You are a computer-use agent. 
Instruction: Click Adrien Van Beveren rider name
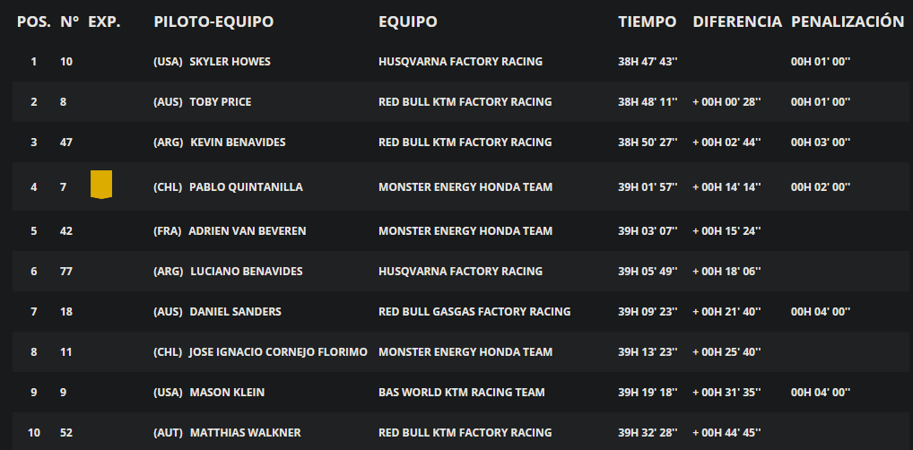[247, 231]
